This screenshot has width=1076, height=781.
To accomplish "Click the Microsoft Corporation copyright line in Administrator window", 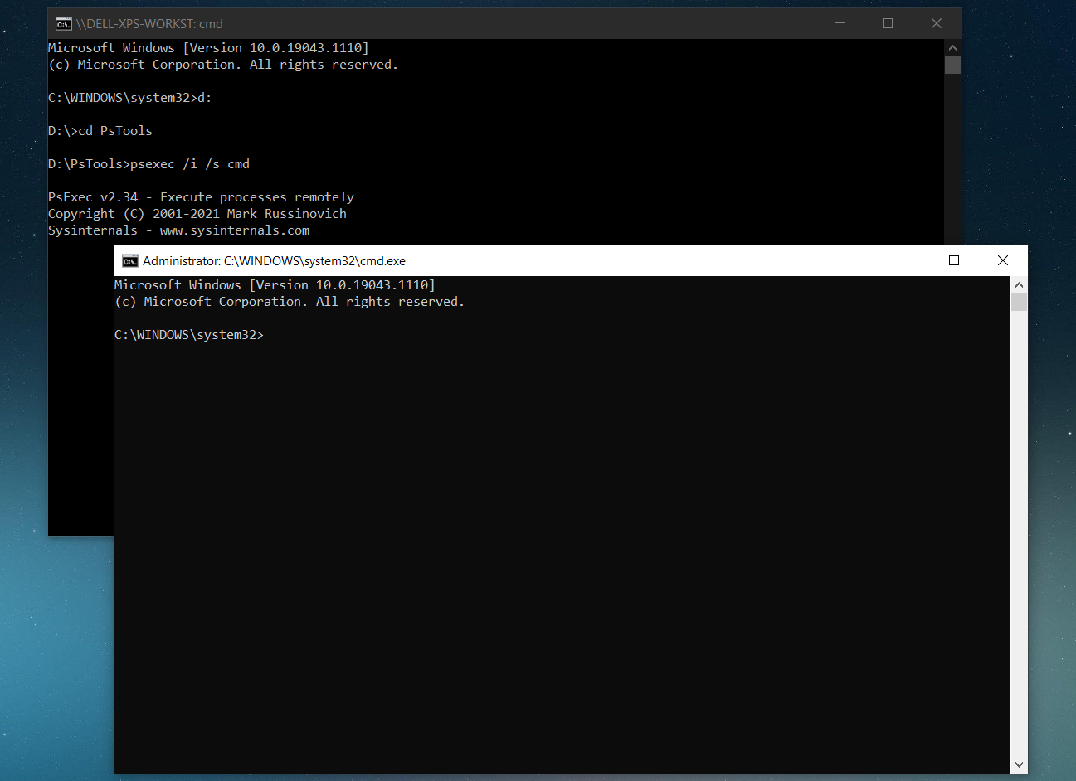I will 290,302.
